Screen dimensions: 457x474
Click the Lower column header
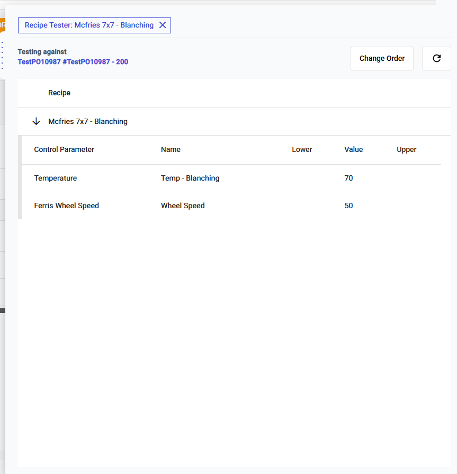coord(302,150)
